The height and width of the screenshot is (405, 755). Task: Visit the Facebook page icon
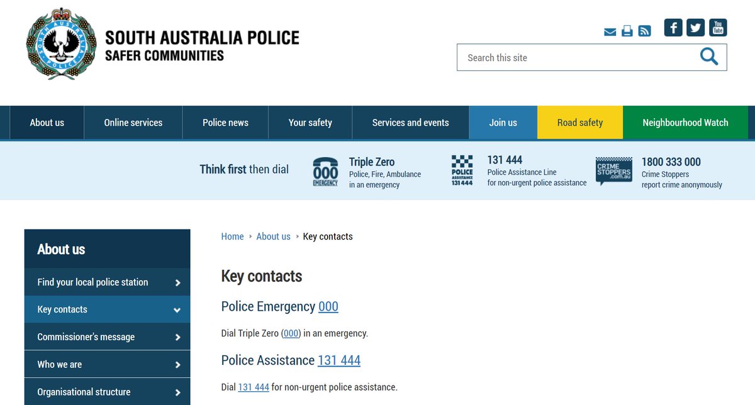point(673,28)
